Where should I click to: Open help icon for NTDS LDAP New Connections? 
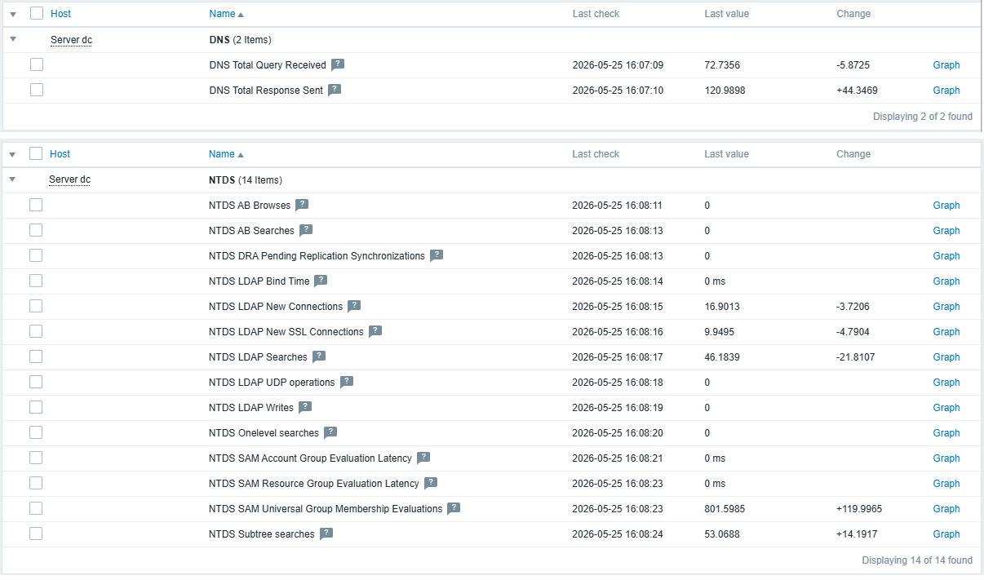354,307
